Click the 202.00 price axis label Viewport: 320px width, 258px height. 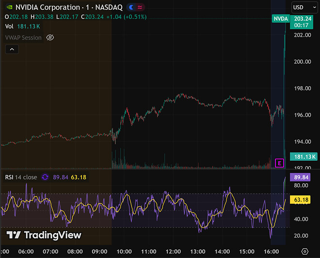coord(303,35)
